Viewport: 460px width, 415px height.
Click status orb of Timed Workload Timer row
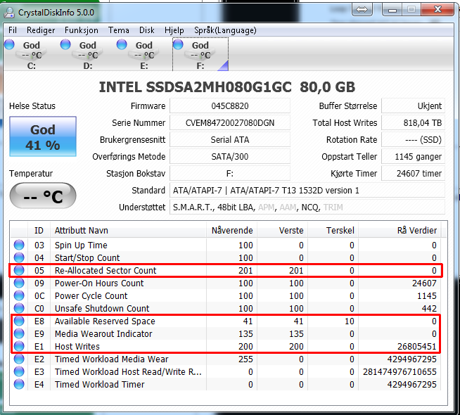[19, 384]
